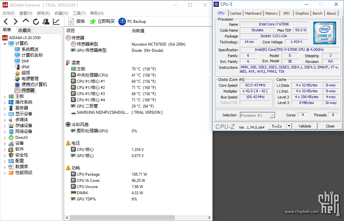
Task: Expand the 主板 tree node
Action: pos(5,96)
